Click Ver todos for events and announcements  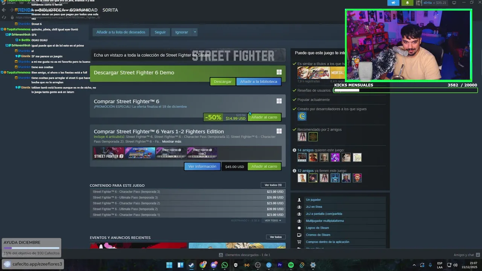pos(276,237)
